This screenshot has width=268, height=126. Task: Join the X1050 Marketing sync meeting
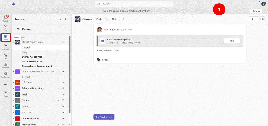(x=232, y=41)
